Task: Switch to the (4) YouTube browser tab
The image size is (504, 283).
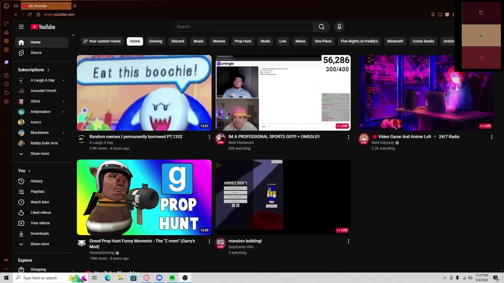Action: click(46, 6)
